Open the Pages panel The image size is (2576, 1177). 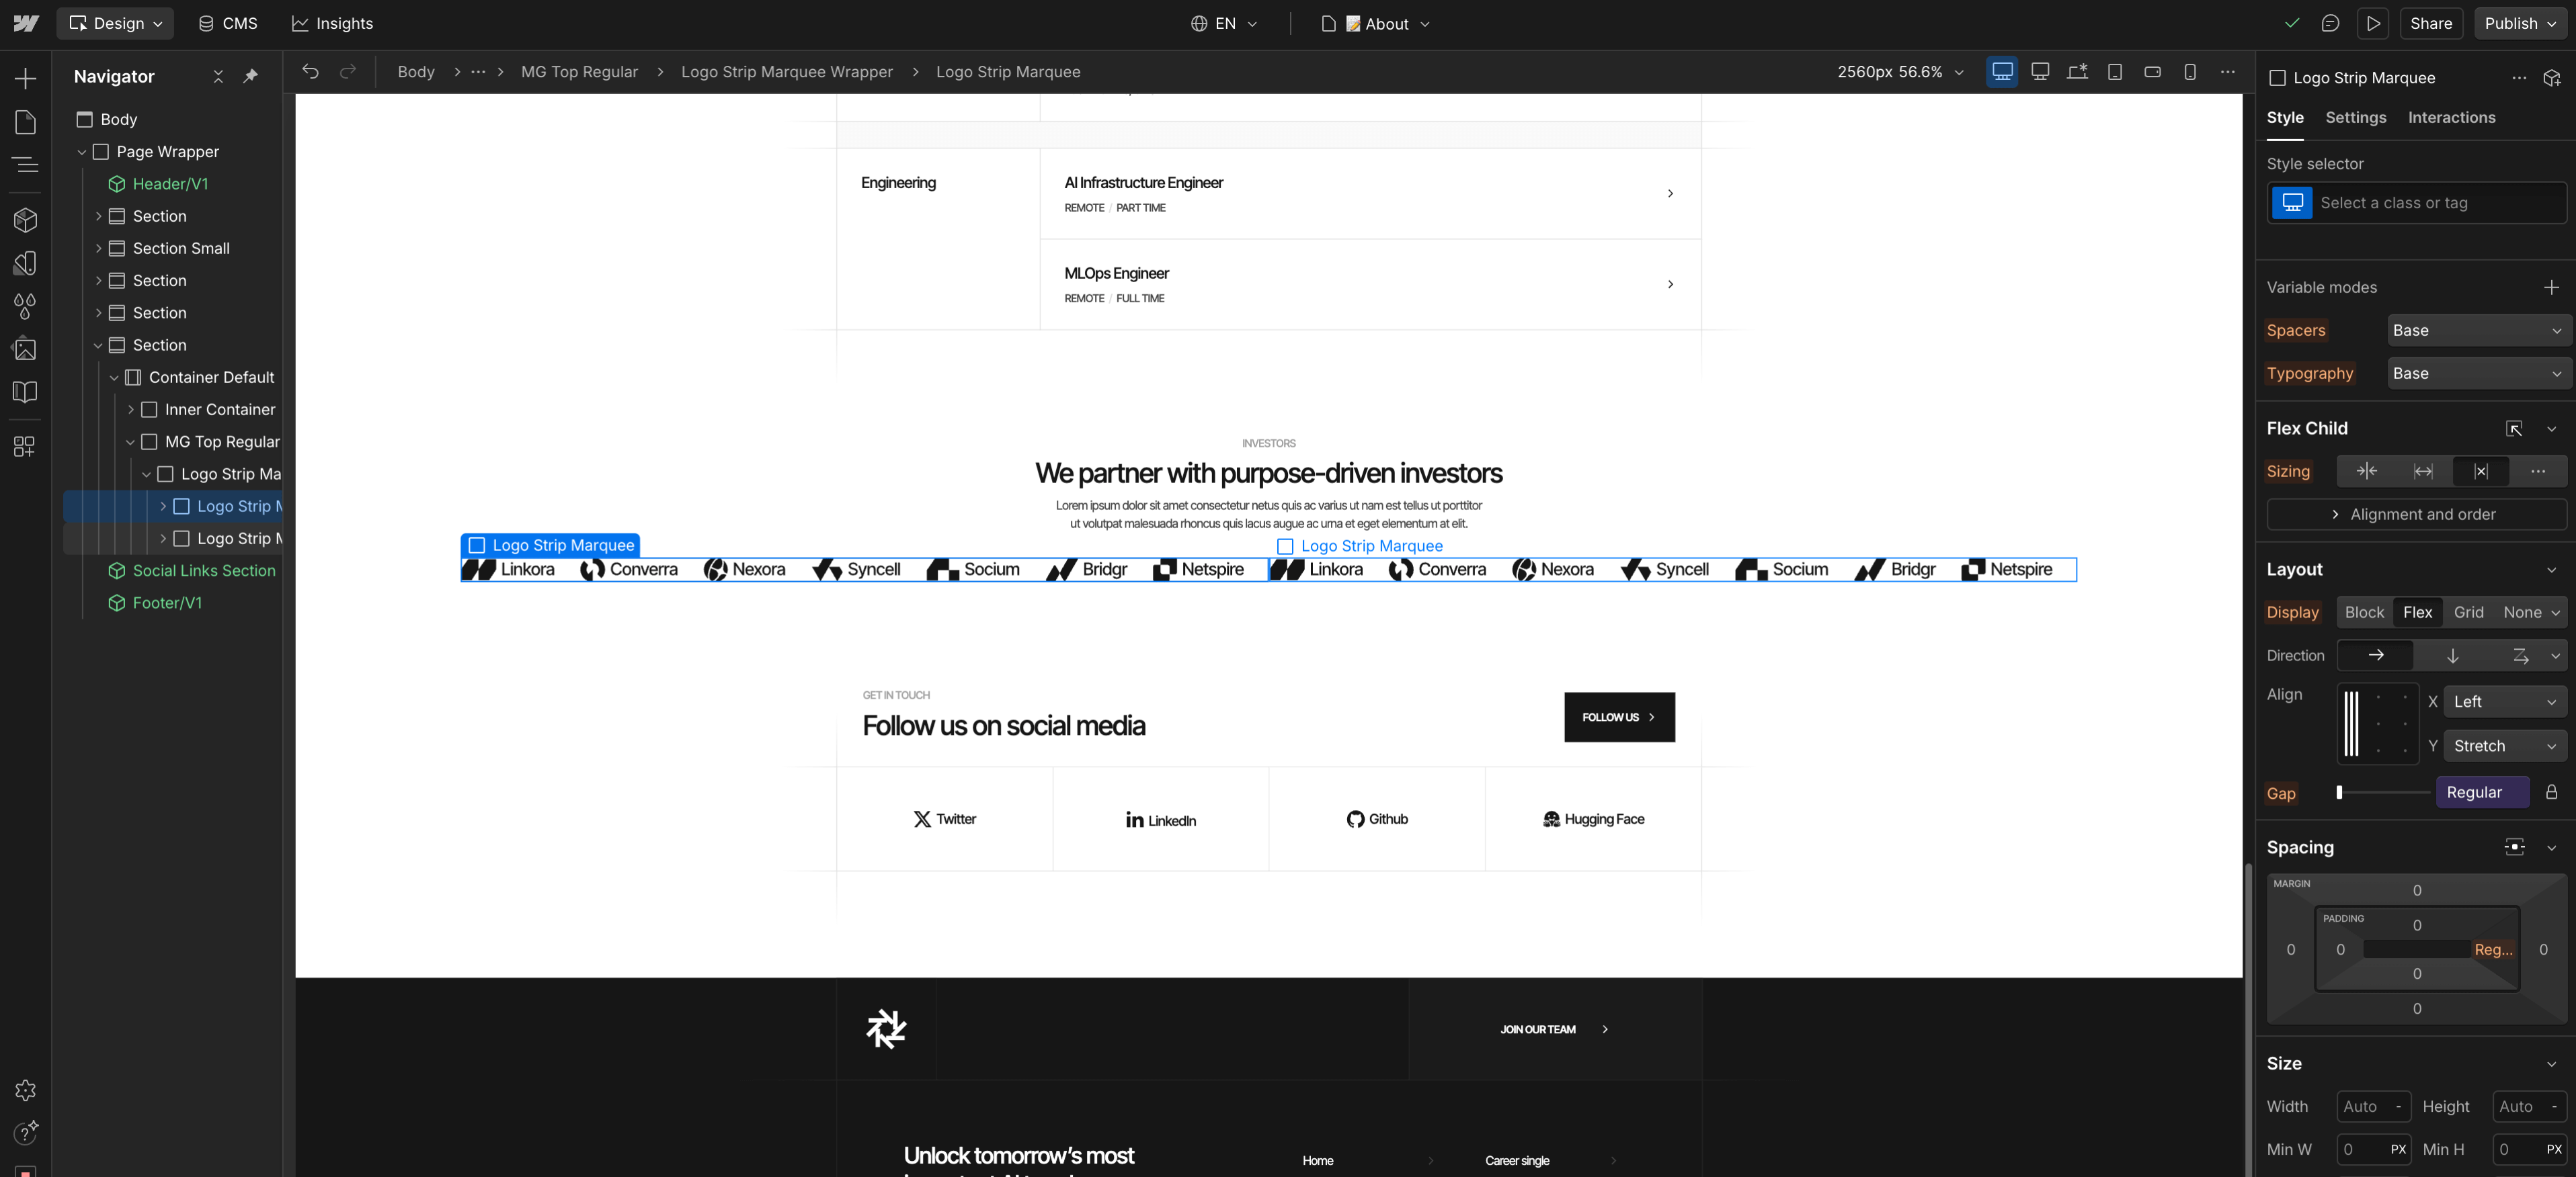pyautogui.click(x=25, y=122)
